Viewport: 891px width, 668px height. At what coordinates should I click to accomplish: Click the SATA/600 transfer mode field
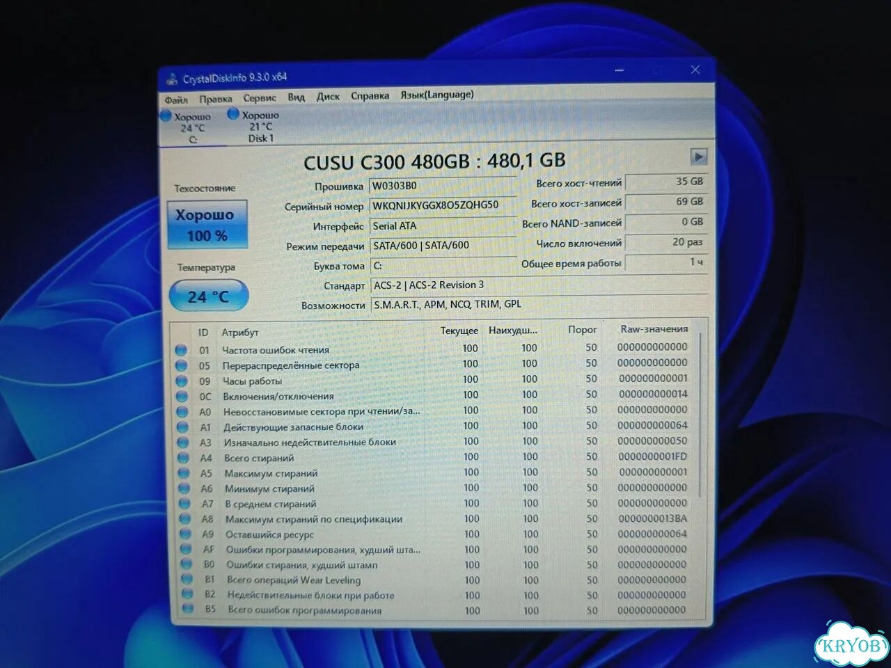point(443,245)
